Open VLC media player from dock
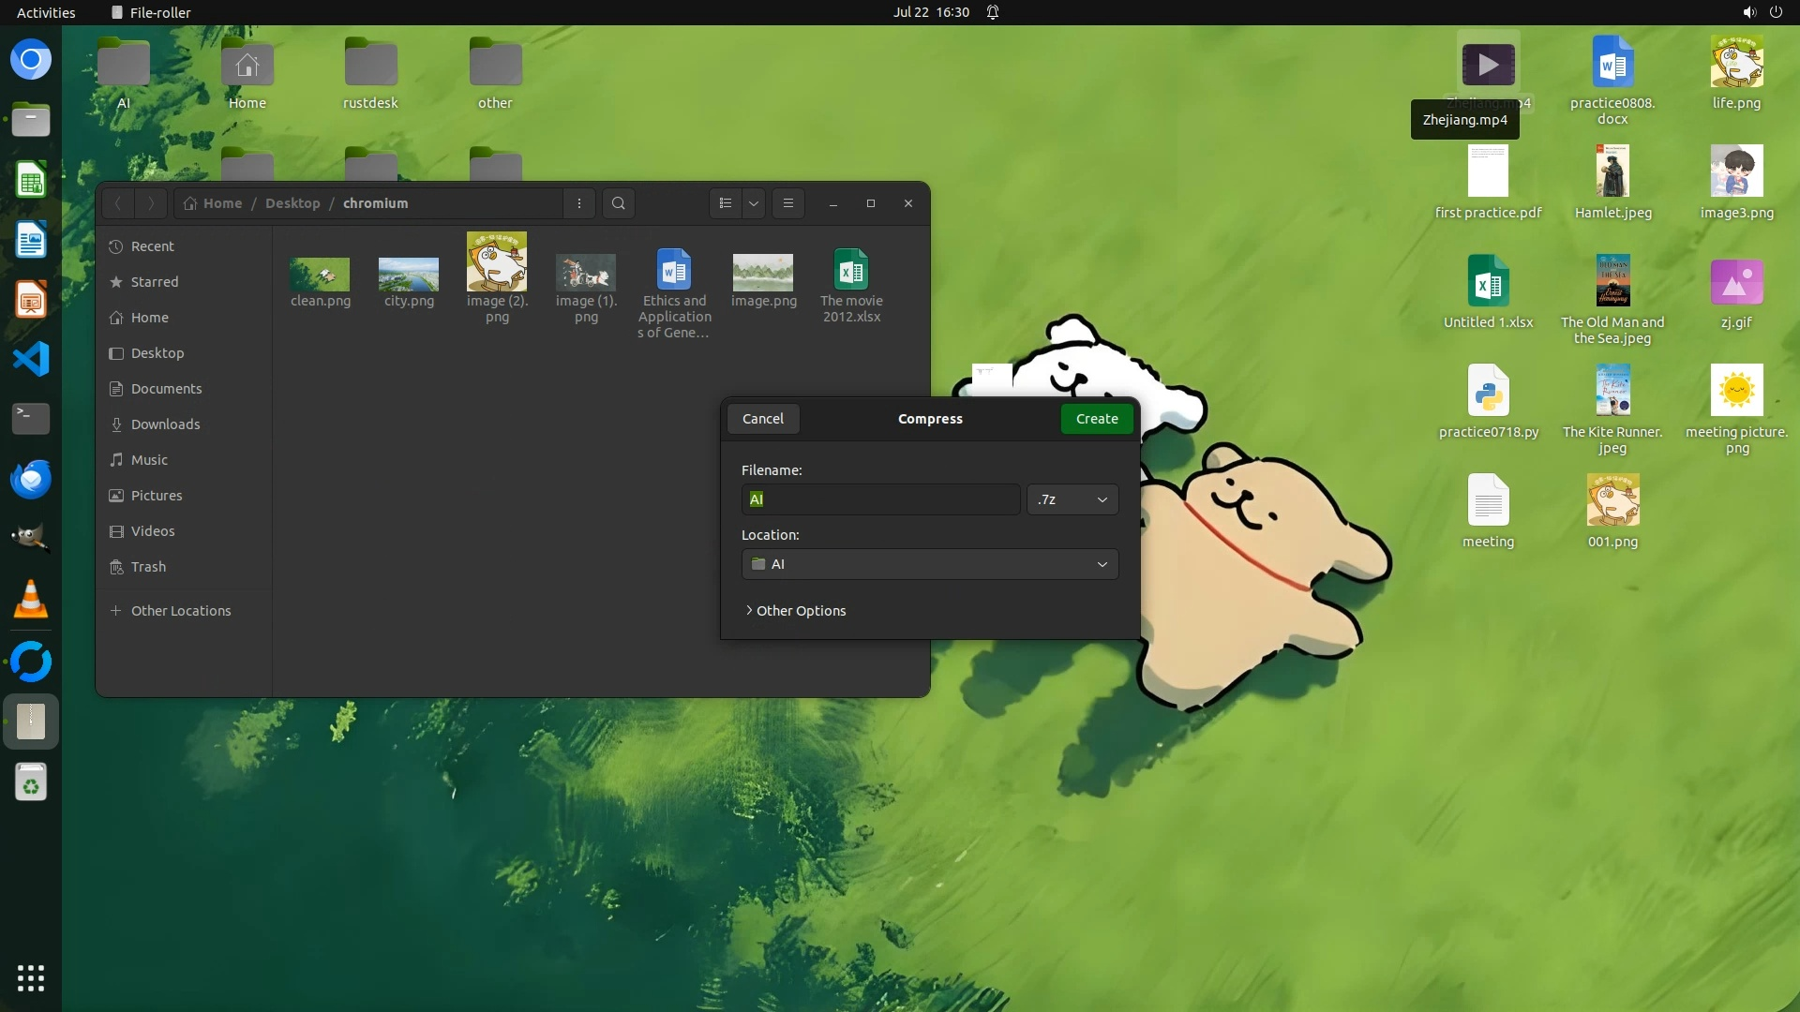The height and width of the screenshot is (1012, 1800). tap(30, 601)
